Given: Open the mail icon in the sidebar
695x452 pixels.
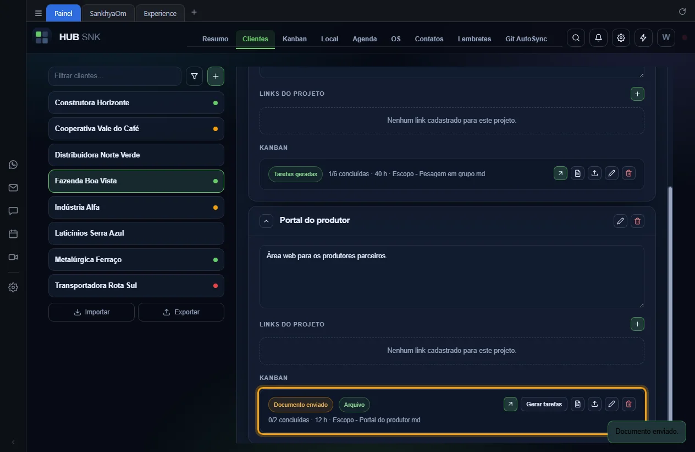Looking at the screenshot, I should point(13,188).
